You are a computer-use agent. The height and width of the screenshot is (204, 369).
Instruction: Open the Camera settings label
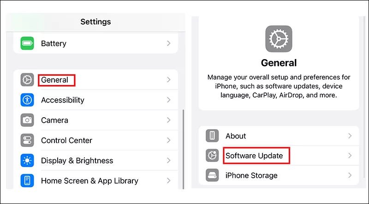point(54,120)
